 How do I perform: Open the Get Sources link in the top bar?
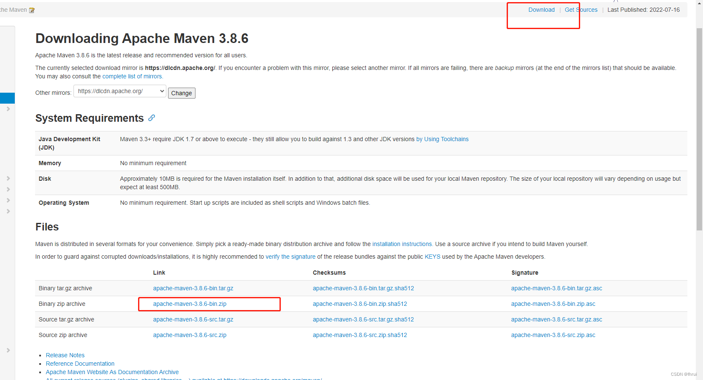pyautogui.click(x=581, y=10)
